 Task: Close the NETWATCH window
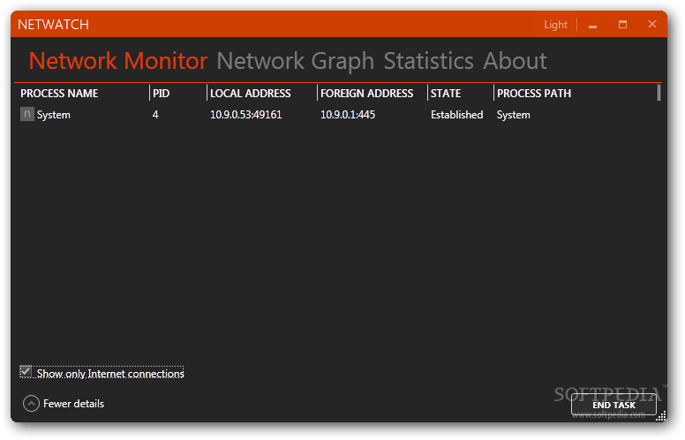tap(652, 24)
